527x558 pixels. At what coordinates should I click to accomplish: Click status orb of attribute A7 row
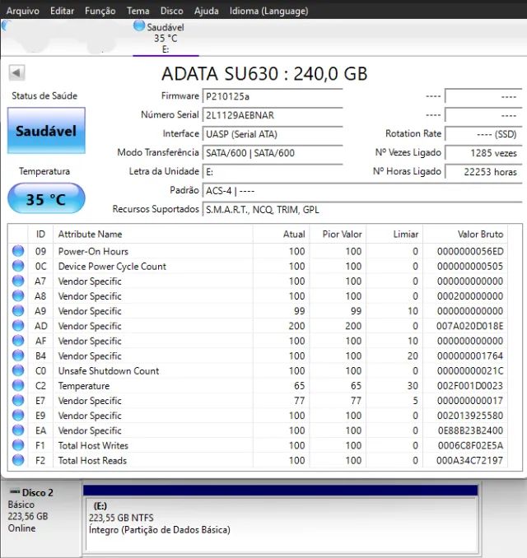[18, 281]
